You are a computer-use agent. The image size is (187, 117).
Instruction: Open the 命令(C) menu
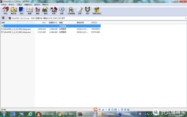tap(12, 5)
